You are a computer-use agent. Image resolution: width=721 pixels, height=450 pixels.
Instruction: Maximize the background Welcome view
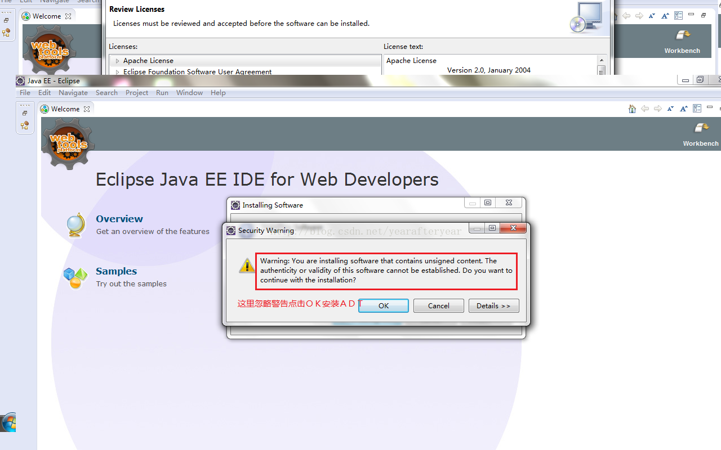[x=704, y=15]
